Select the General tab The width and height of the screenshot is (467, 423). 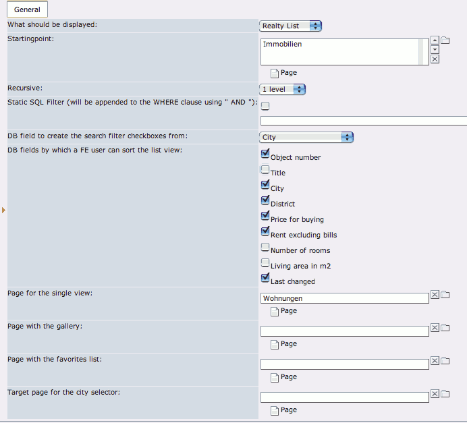(x=27, y=9)
